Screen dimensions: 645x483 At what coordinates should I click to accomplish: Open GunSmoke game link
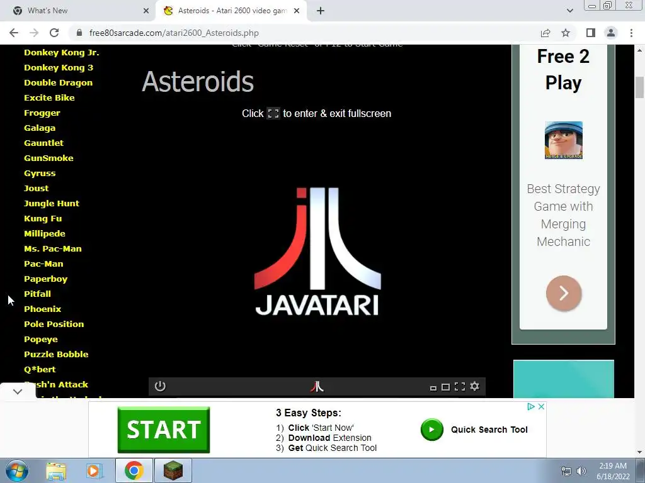click(49, 158)
